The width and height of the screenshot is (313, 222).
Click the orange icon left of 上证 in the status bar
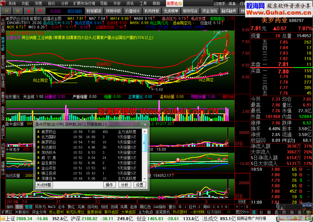tap(3, 219)
